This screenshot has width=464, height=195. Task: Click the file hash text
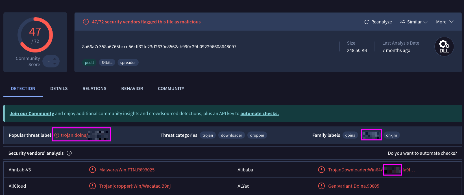click(x=159, y=47)
